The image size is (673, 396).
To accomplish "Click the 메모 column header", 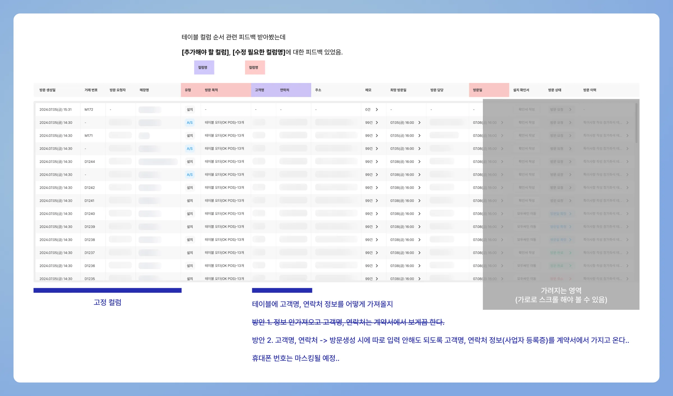I will pyautogui.click(x=368, y=90).
